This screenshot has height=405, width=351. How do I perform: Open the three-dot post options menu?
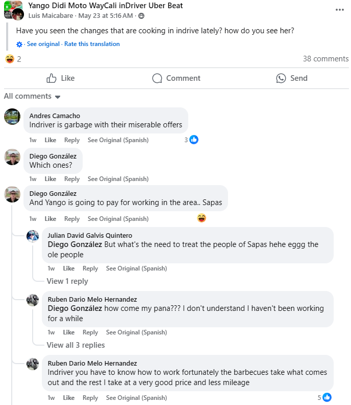click(x=339, y=10)
